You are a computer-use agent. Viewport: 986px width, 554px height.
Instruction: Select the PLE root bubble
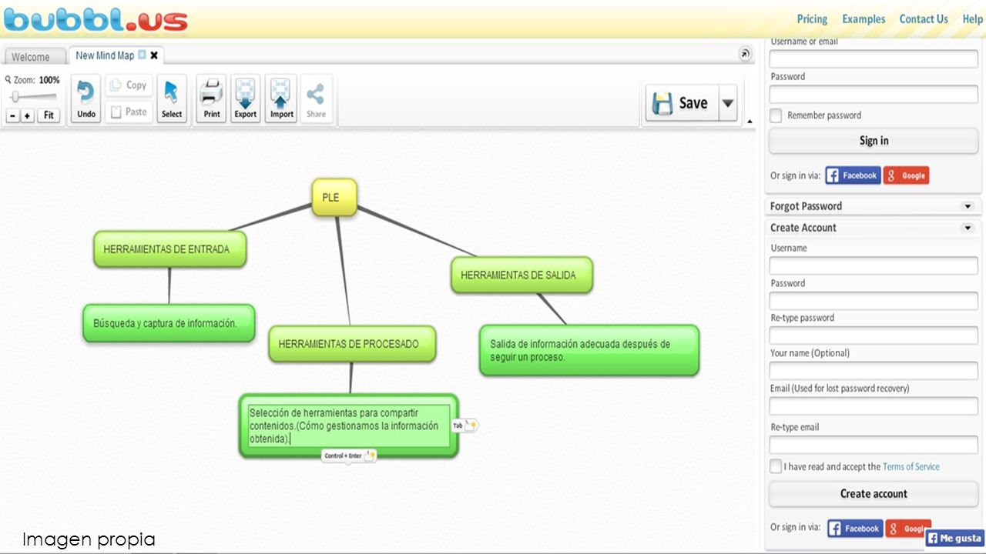click(334, 198)
